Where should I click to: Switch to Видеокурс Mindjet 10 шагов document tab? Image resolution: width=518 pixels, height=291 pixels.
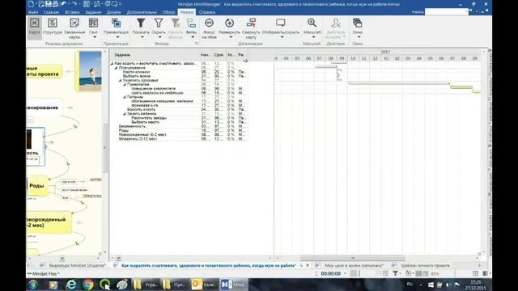pyautogui.click(x=77, y=265)
